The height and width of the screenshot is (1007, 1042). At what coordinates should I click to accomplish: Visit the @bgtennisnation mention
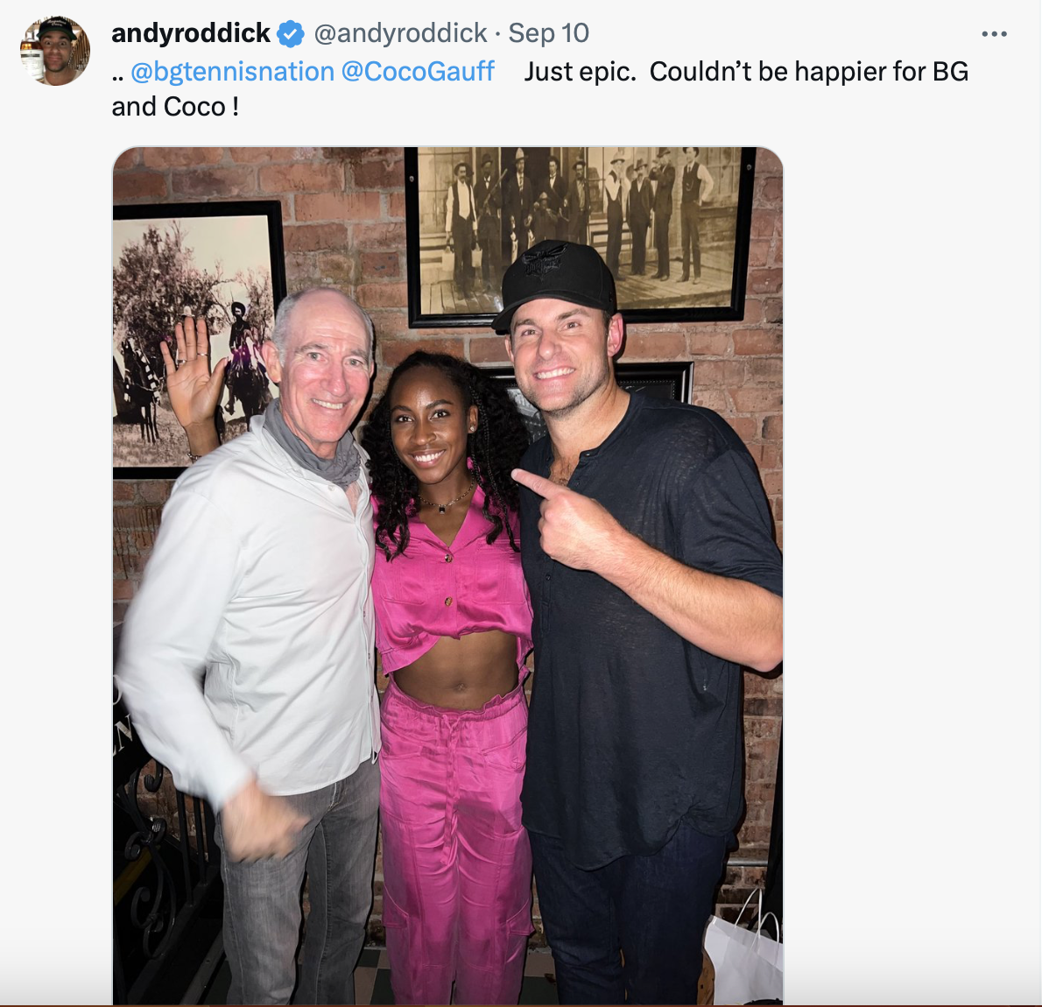click(233, 71)
